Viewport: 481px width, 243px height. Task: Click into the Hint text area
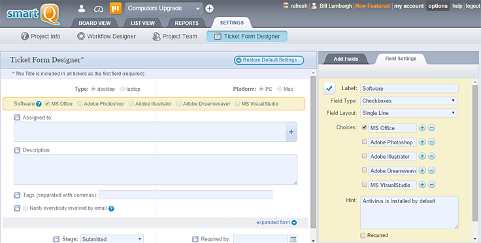[409, 213]
